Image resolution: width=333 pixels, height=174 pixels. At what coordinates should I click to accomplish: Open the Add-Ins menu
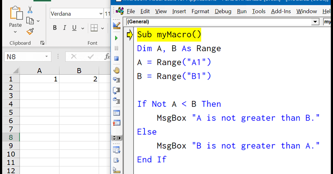(x=281, y=11)
